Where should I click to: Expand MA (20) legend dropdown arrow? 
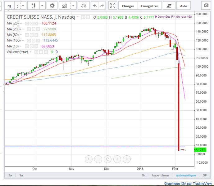click(x=21, y=24)
